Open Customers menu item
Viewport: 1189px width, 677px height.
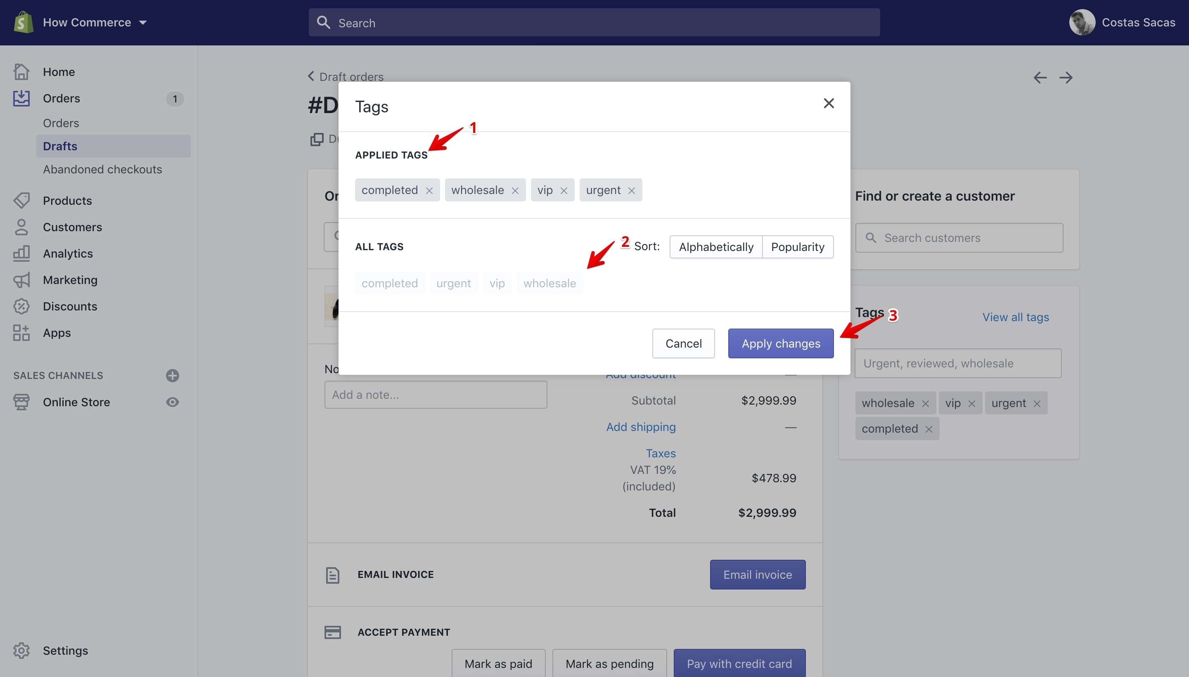coord(73,227)
